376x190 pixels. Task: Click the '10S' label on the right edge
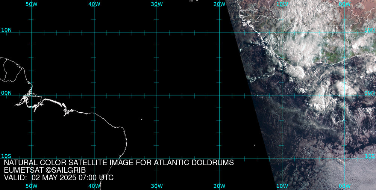pyautogui.click(x=370, y=156)
